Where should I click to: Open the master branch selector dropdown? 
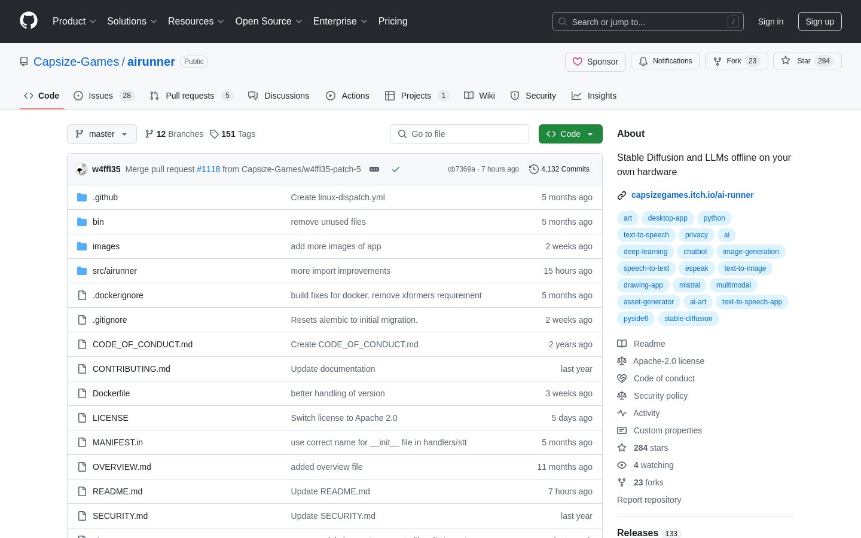[102, 134]
